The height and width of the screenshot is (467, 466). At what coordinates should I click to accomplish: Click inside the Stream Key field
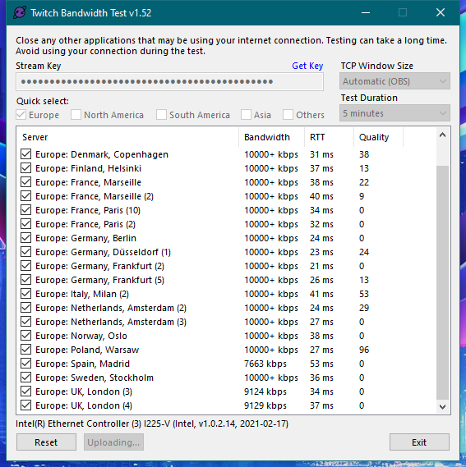(x=169, y=81)
